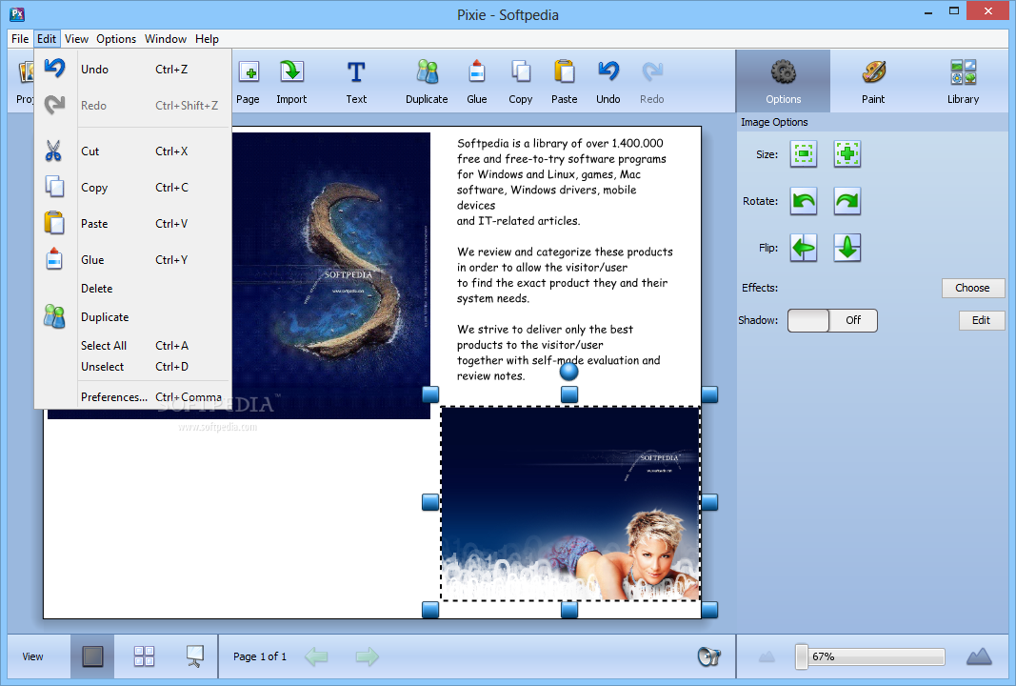Click the top-left resize handle of the image
The height and width of the screenshot is (686, 1016).
(430, 394)
